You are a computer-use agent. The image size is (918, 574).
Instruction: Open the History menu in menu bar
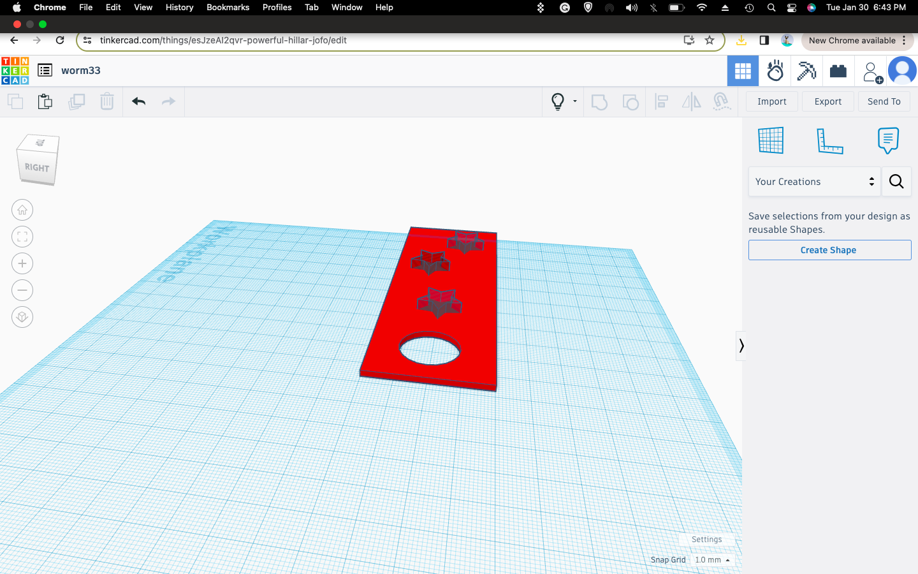coord(179,7)
